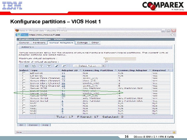Click the Firefox logo in title bar

click(x=17, y=30)
